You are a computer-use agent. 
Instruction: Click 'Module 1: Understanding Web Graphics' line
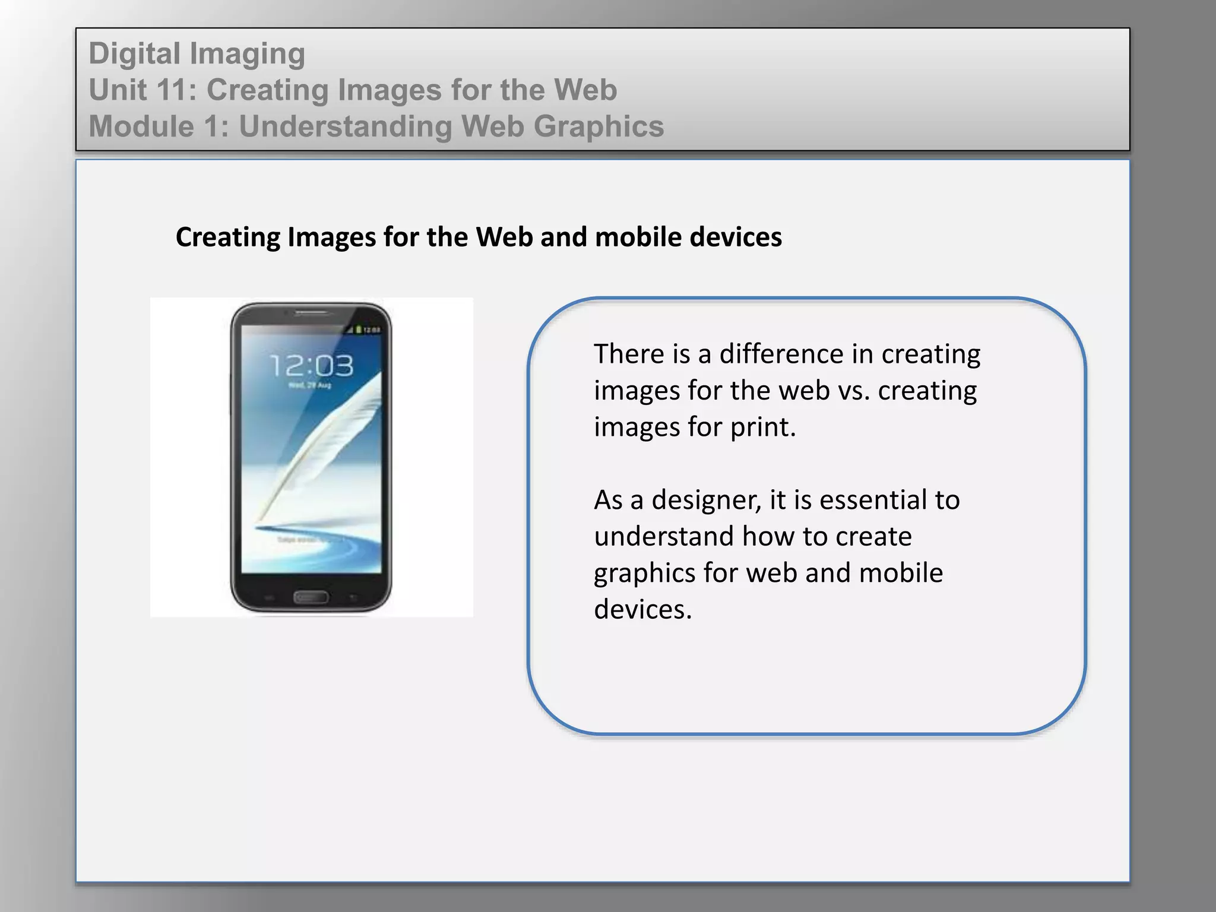pos(376,126)
